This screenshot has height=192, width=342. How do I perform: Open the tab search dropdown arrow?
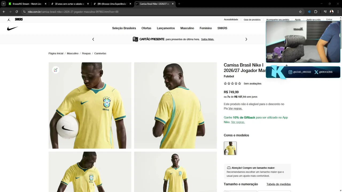coord(3,4)
